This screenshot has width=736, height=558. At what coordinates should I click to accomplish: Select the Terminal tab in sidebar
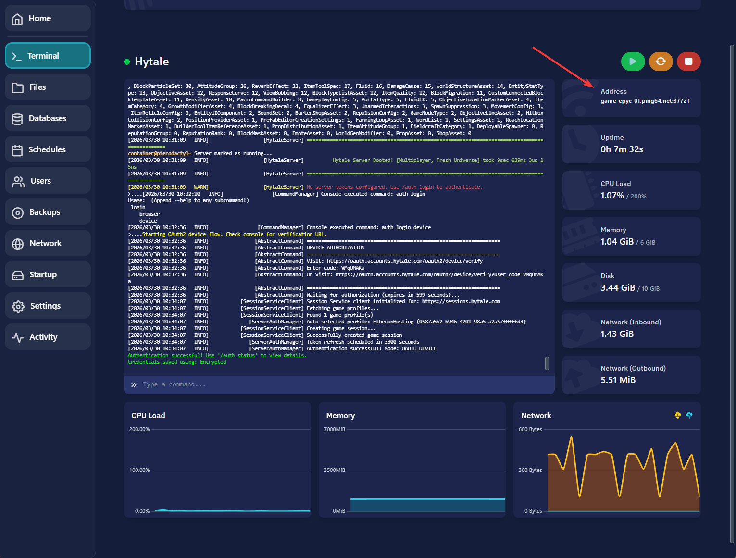click(48, 56)
